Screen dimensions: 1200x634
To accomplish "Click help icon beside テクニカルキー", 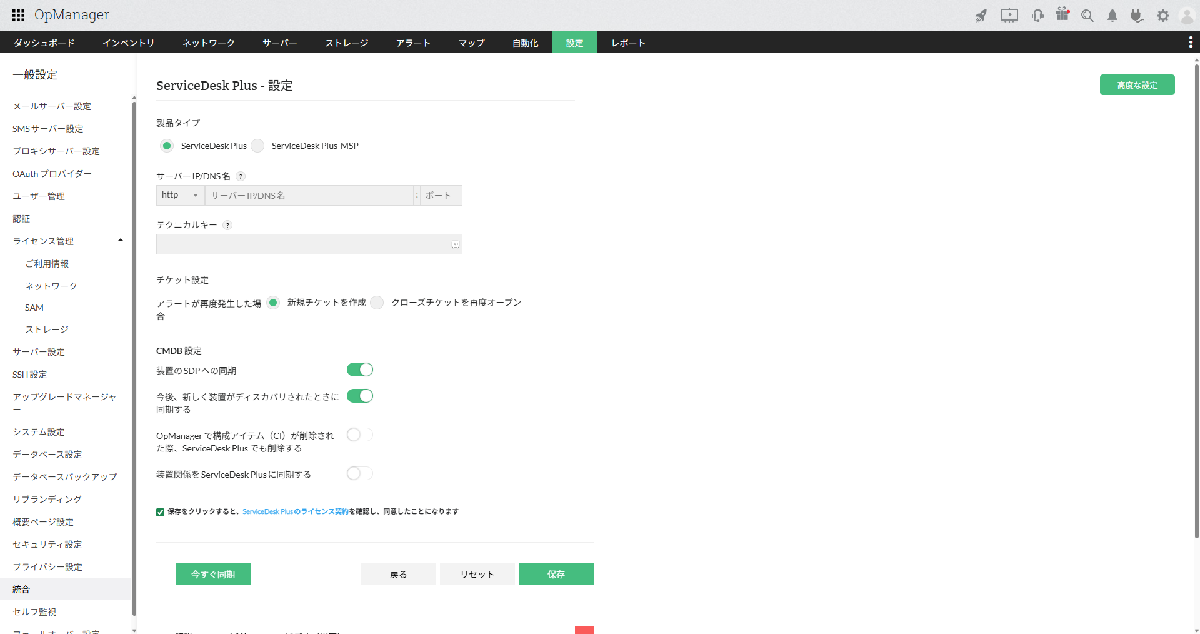I will coord(227,225).
